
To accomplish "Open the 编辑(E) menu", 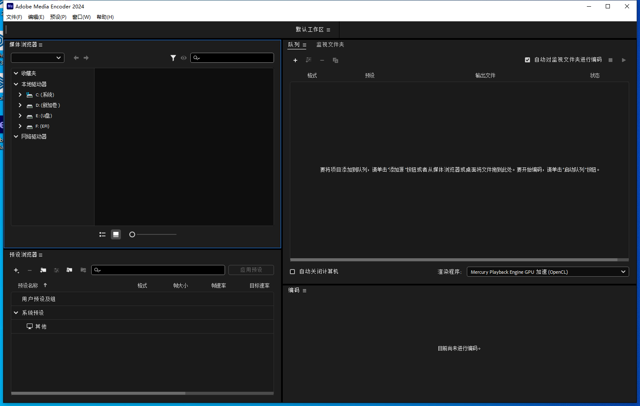I will click(x=36, y=17).
